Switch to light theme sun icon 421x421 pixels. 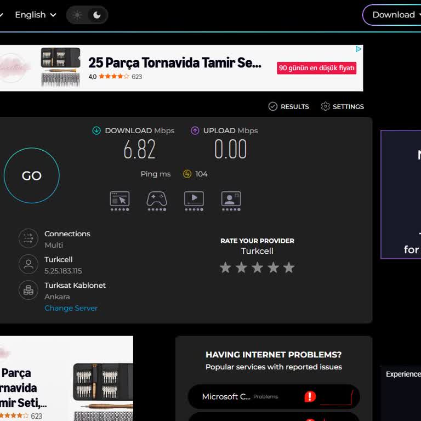(77, 15)
